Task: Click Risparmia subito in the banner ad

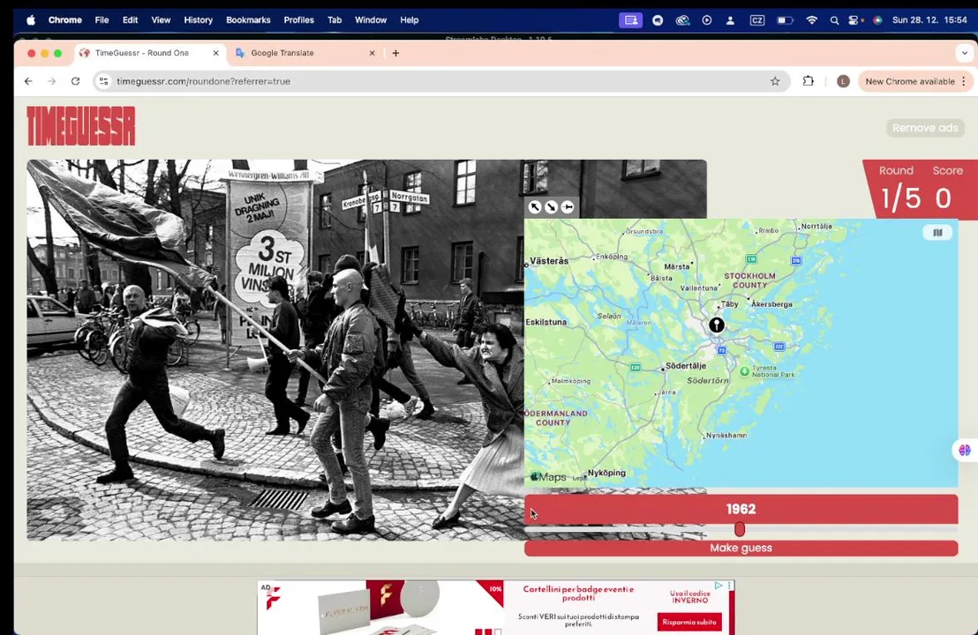Action: tap(689, 622)
